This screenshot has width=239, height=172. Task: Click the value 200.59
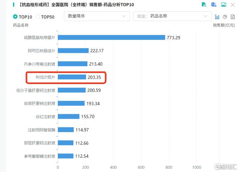point(94,90)
